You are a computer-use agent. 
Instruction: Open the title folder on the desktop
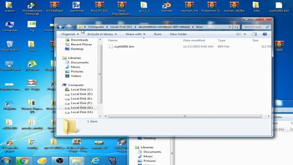point(256,7)
